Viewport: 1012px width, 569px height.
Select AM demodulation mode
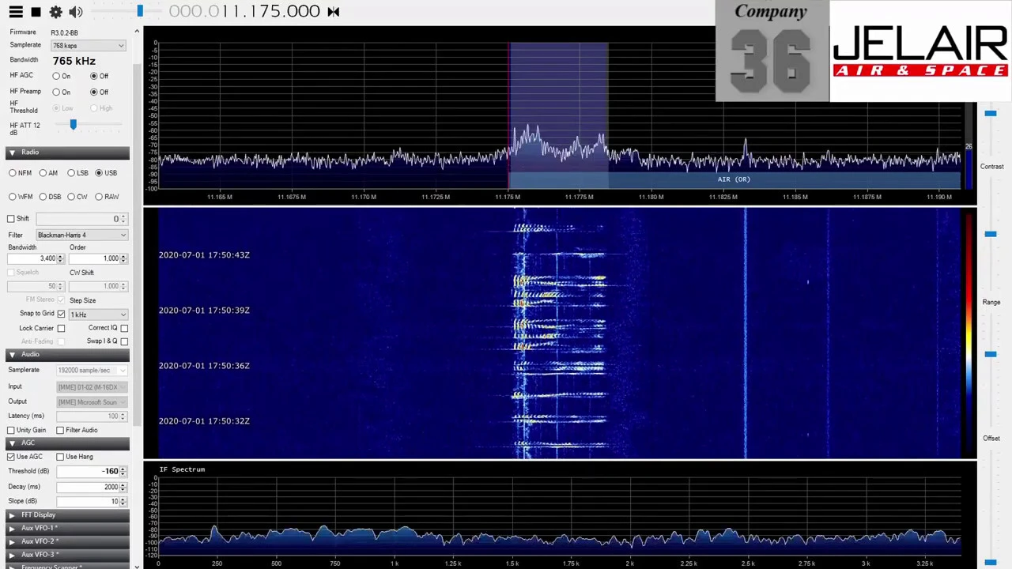click(x=43, y=173)
